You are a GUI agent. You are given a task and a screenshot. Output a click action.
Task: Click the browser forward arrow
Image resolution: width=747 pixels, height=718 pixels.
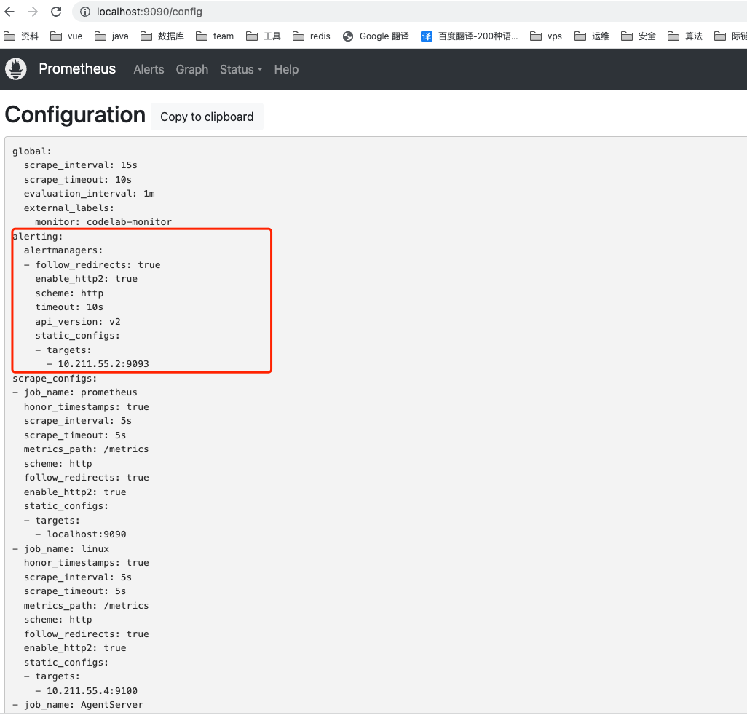tap(33, 12)
